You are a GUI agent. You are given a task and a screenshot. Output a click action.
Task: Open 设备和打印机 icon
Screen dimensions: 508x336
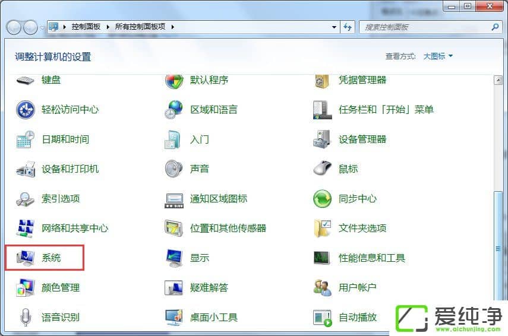[x=25, y=169]
